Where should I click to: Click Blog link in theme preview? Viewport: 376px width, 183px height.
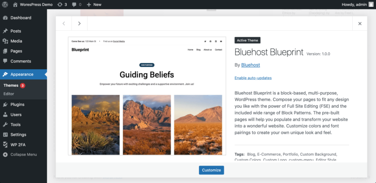198,50
